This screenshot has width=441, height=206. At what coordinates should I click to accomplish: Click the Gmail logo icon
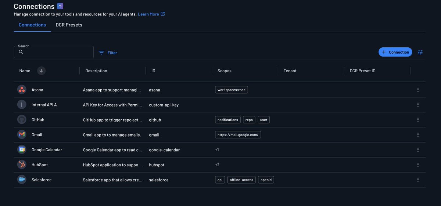pos(22,135)
